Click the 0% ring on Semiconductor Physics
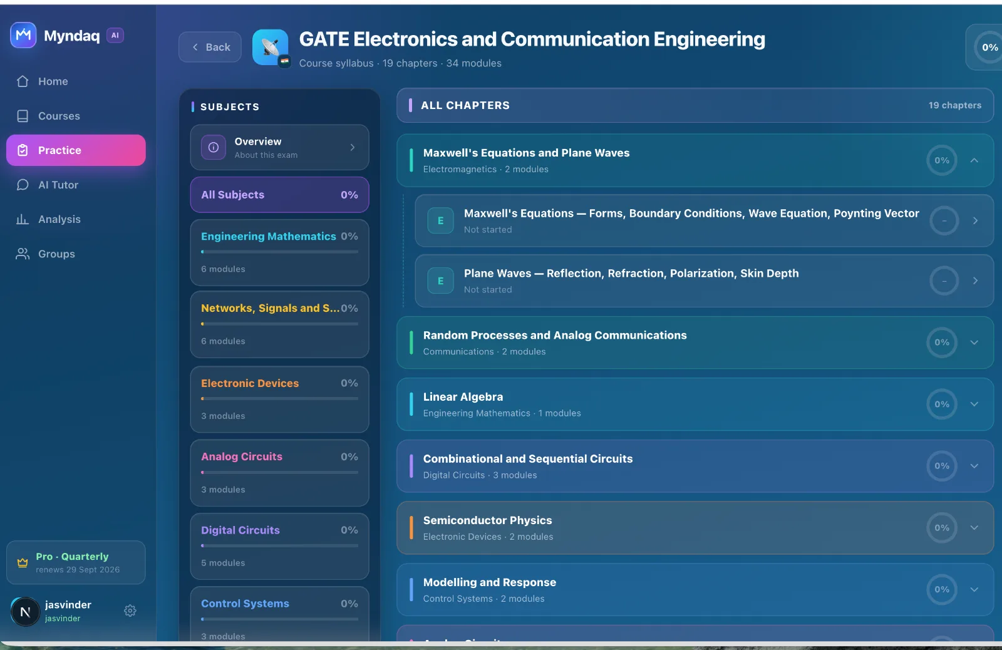Screen dimensions: 1002x650 (x=942, y=527)
